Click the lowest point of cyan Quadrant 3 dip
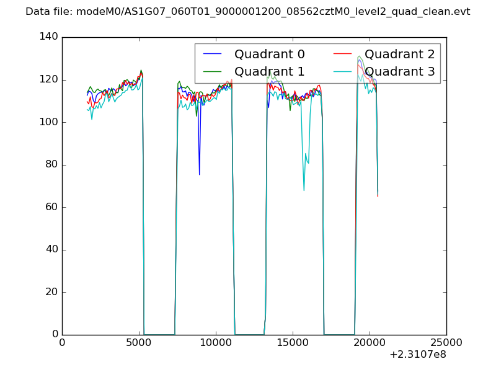The height and width of the screenshot is (372, 496). 304,190
